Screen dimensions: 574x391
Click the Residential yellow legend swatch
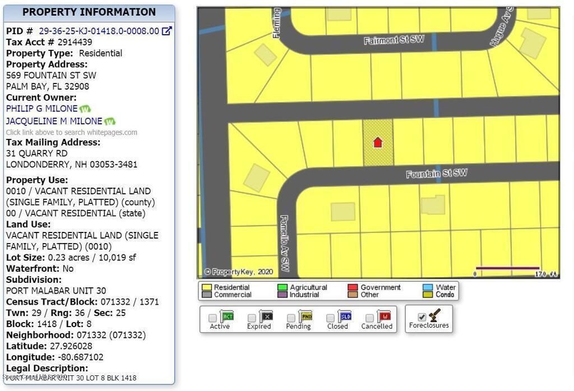pyautogui.click(x=207, y=287)
